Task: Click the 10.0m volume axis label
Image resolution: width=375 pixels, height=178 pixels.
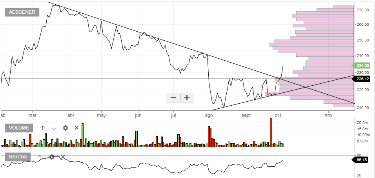Action: [x=362, y=135]
